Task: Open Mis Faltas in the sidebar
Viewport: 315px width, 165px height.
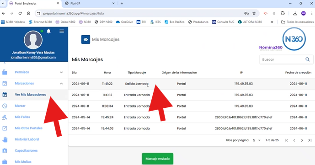Action: [x=22, y=117]
